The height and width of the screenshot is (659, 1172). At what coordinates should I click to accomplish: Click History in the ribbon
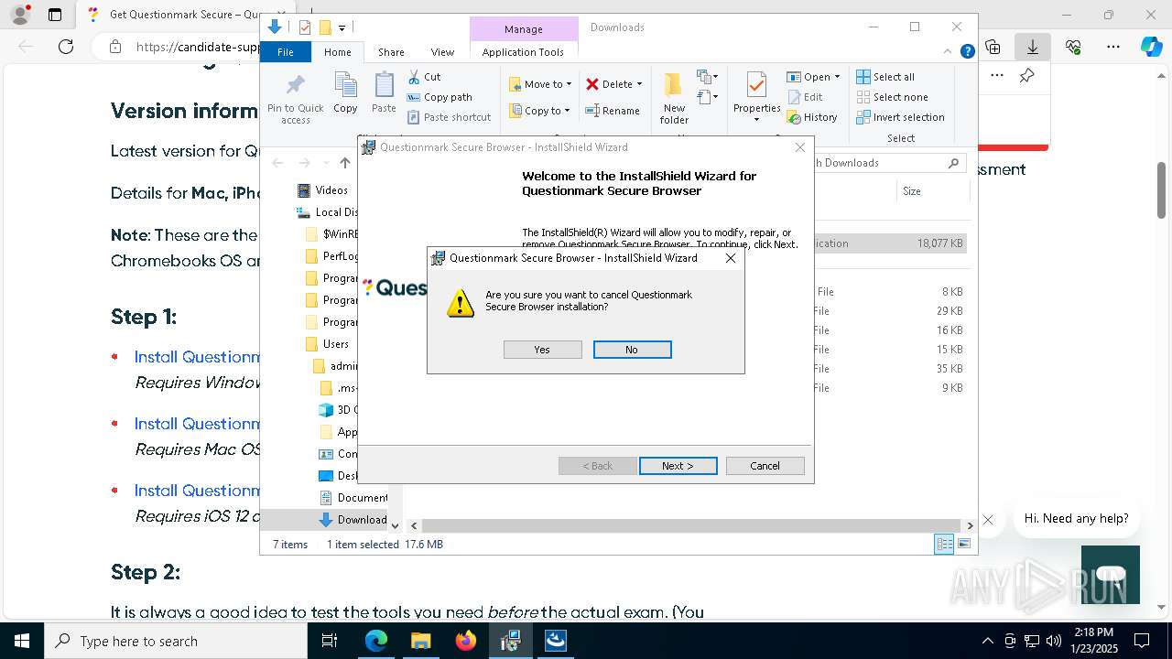(812, 117)
